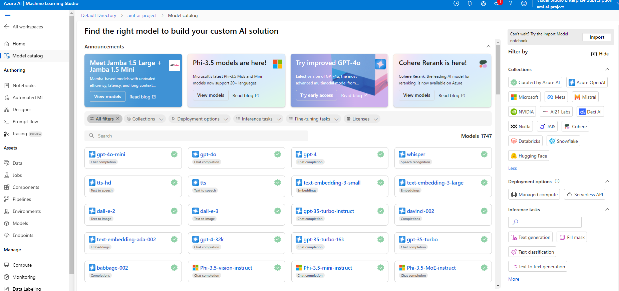The width and height of the screenshot is (619, 291).
Task: Click View models on Jamba announcement
Action: coord(107,96)
